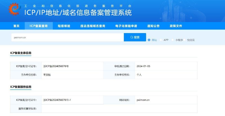Select the 小程序 radio option

[173, 40]
